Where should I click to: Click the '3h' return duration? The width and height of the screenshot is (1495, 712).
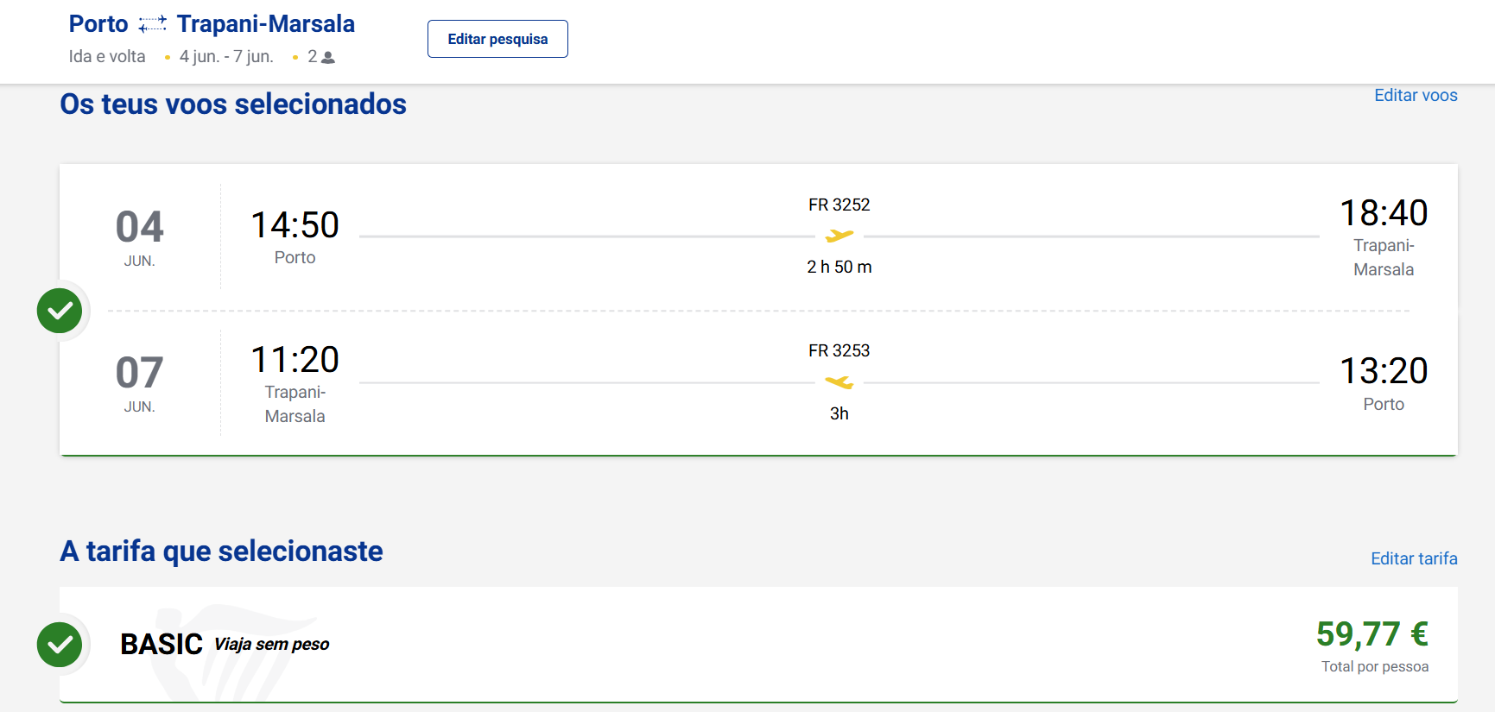(x=839, y=413)
